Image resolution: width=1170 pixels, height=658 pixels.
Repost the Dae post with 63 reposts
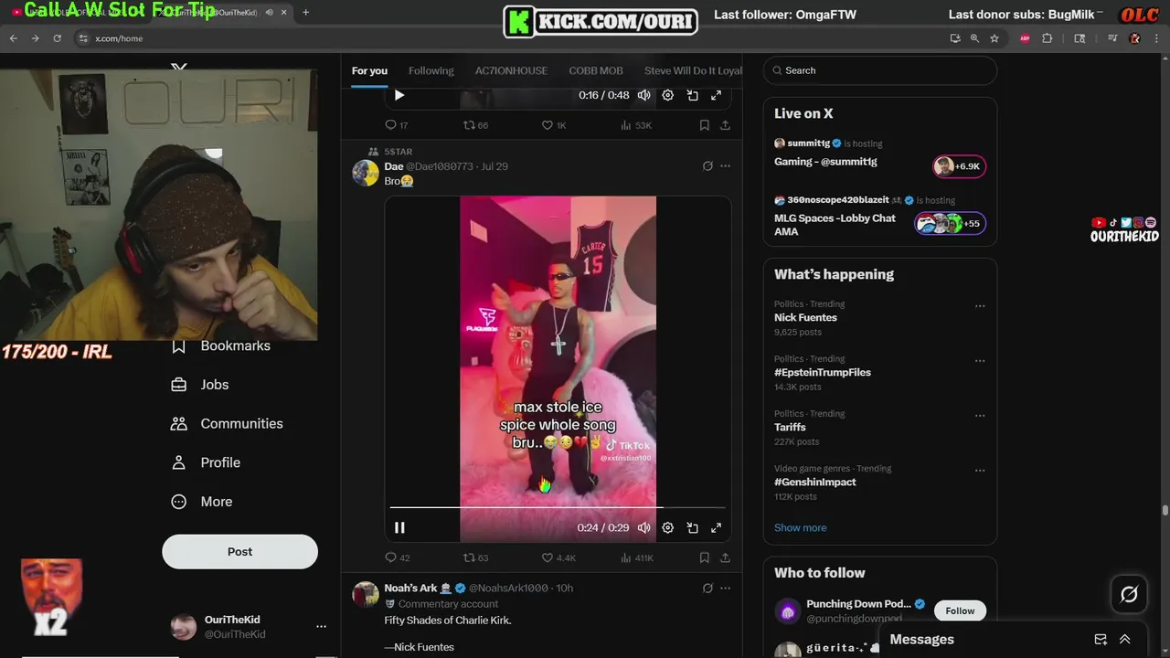(476, 557)
